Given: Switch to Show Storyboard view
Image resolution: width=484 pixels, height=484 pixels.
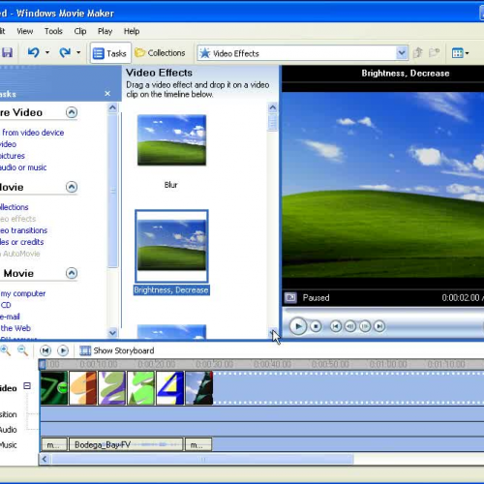Looking at the screenshot, I should pos(117,350).
